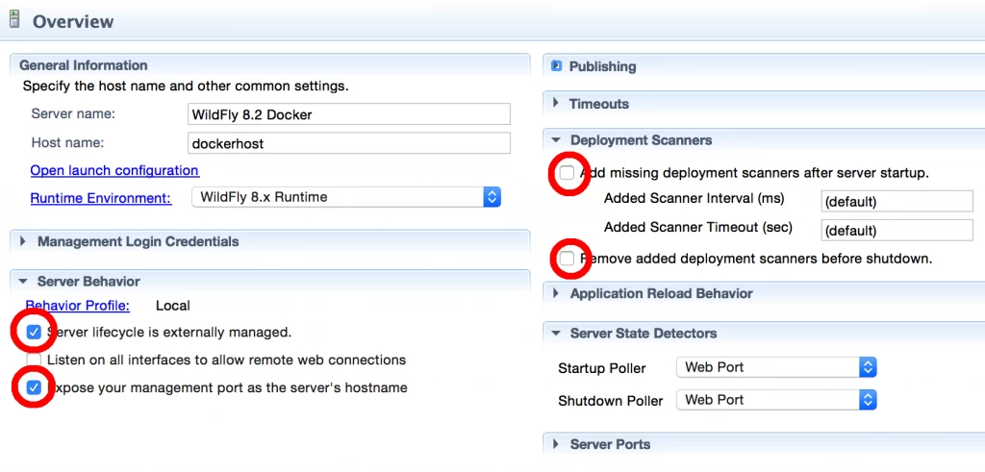Click the Publishing section icon
This screenshot has height=472, width=985.
[x=556, y=65]
